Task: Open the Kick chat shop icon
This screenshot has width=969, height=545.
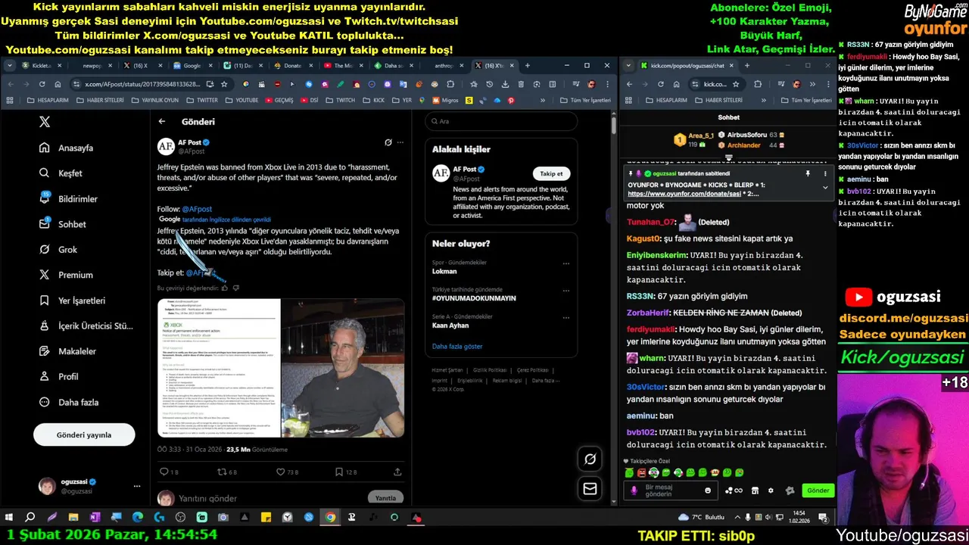Action: point(755,490)
